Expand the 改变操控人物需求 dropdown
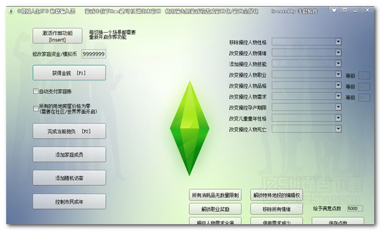This screenshot has height=231, width=381. 338,96
